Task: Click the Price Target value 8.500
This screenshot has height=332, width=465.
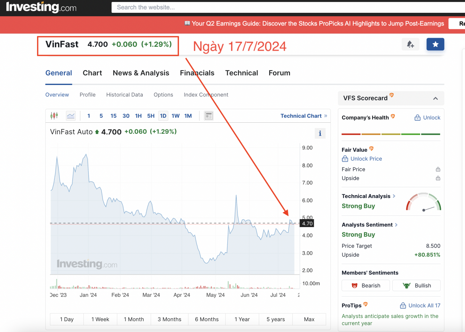Action: (433, 246)
